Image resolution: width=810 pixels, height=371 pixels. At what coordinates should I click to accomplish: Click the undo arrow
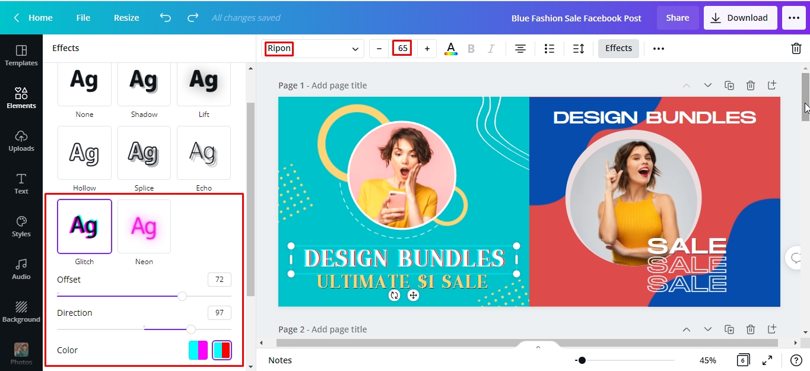(166, 18)
